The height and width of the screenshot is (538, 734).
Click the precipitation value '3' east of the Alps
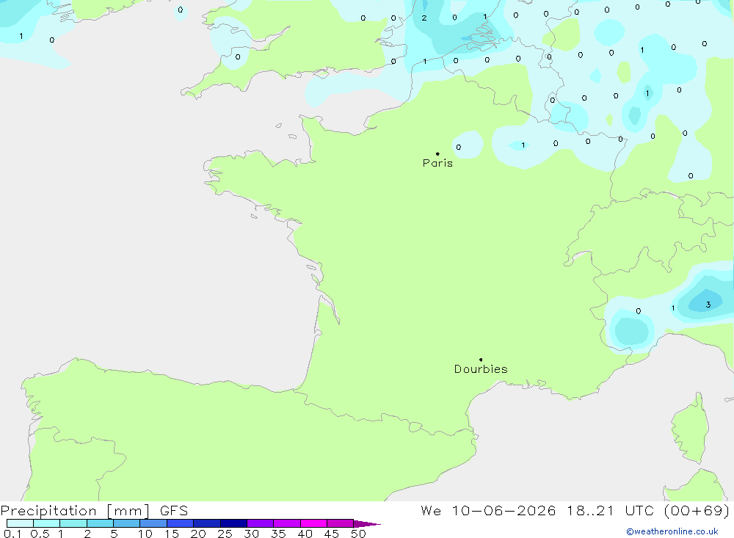(708, 305)
